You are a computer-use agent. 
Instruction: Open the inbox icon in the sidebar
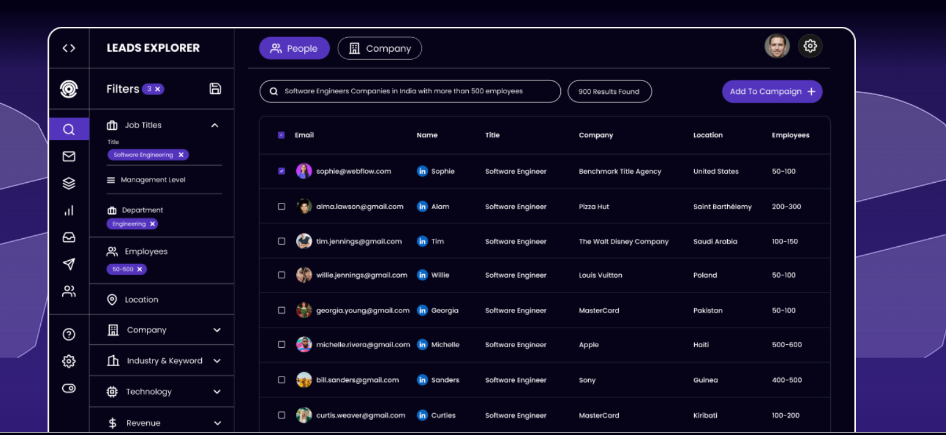coord(69,237)
